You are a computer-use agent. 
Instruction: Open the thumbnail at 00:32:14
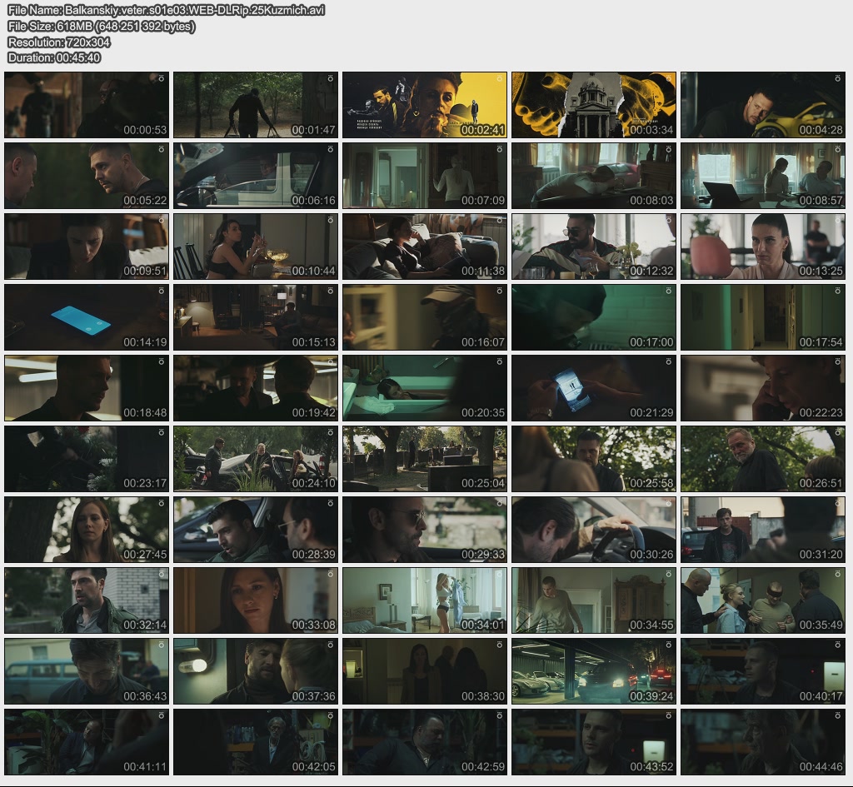point(87,601)
